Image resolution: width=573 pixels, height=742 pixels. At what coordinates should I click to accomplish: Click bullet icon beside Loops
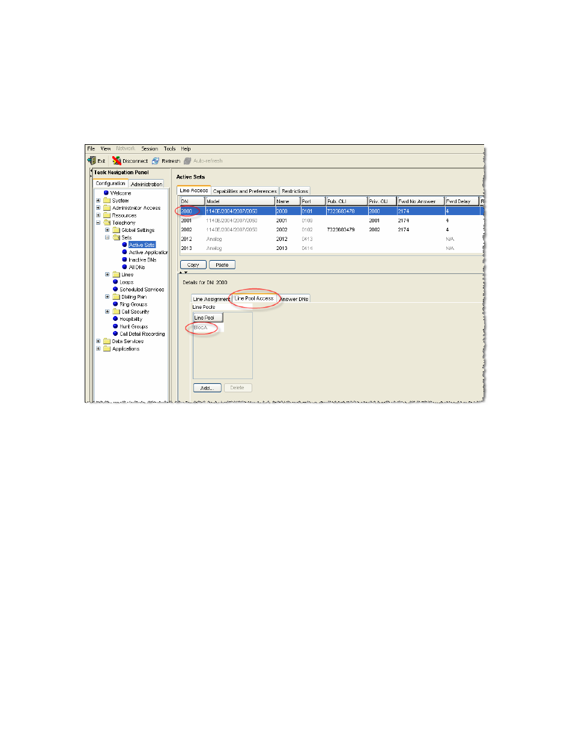115,282
